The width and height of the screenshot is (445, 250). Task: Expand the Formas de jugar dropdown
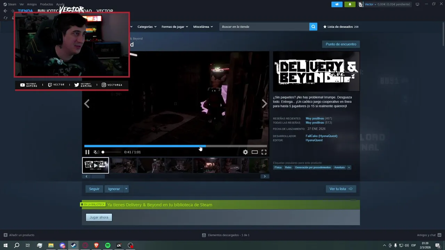pyautogui.click(x=175, y=27)
